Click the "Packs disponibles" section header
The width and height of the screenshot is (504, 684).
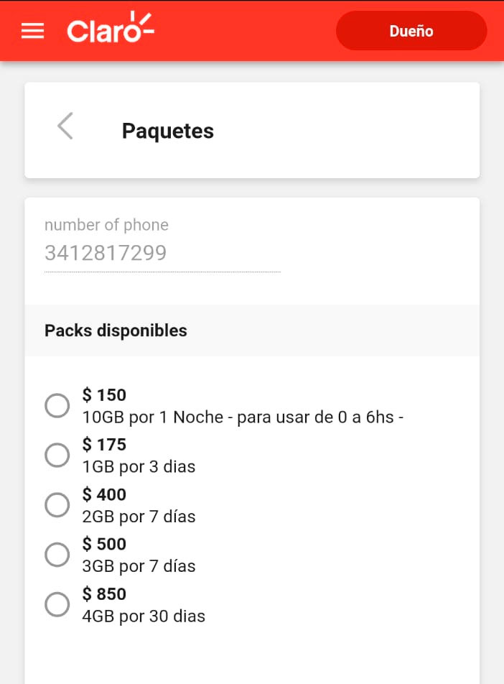point(116,331)
